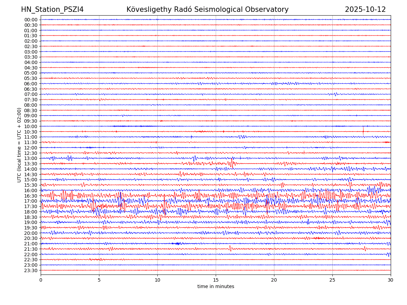Screen dimensions: 407x305
Task: Select the 'time in minutes' axis label
Action: 216,286
